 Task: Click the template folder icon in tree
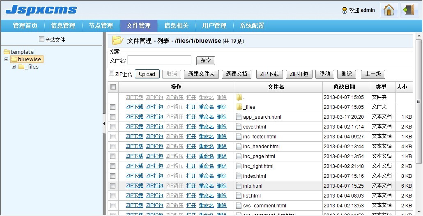pos(7,52)
